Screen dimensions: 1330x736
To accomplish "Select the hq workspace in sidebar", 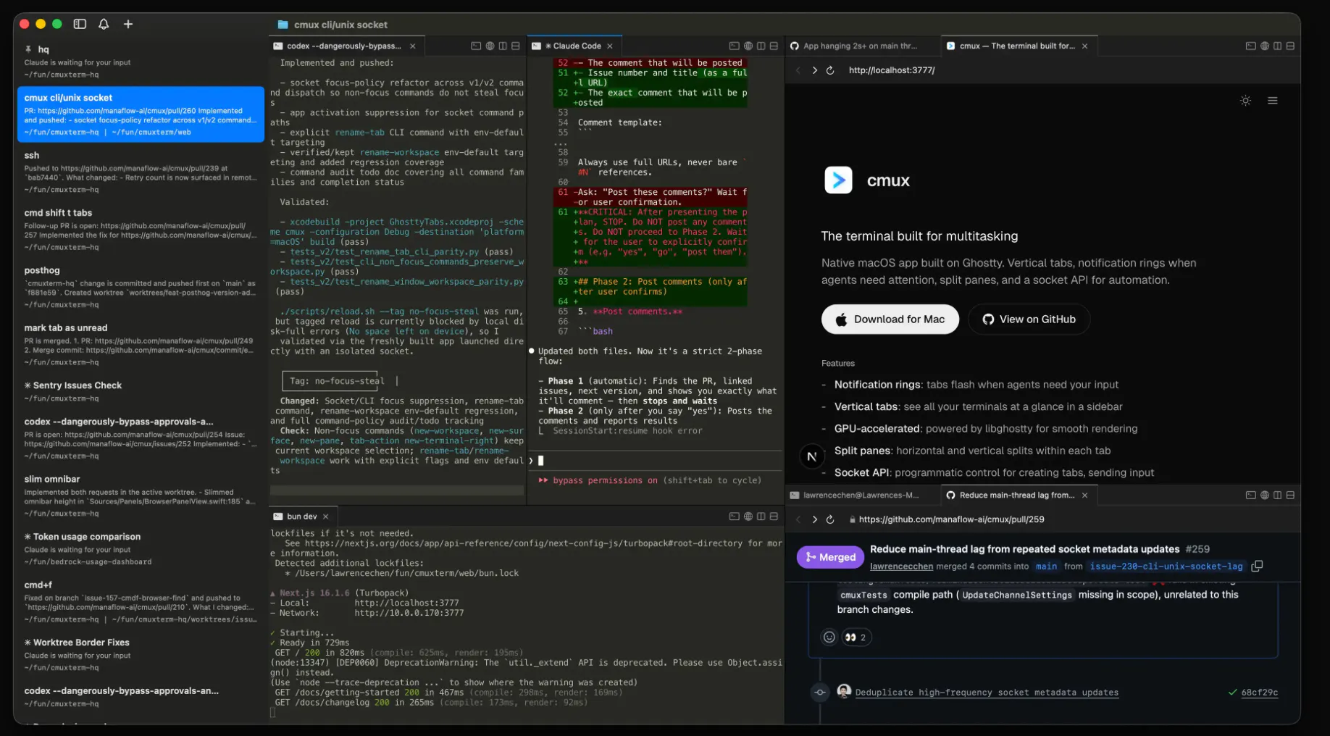I will tap(141, 62).
